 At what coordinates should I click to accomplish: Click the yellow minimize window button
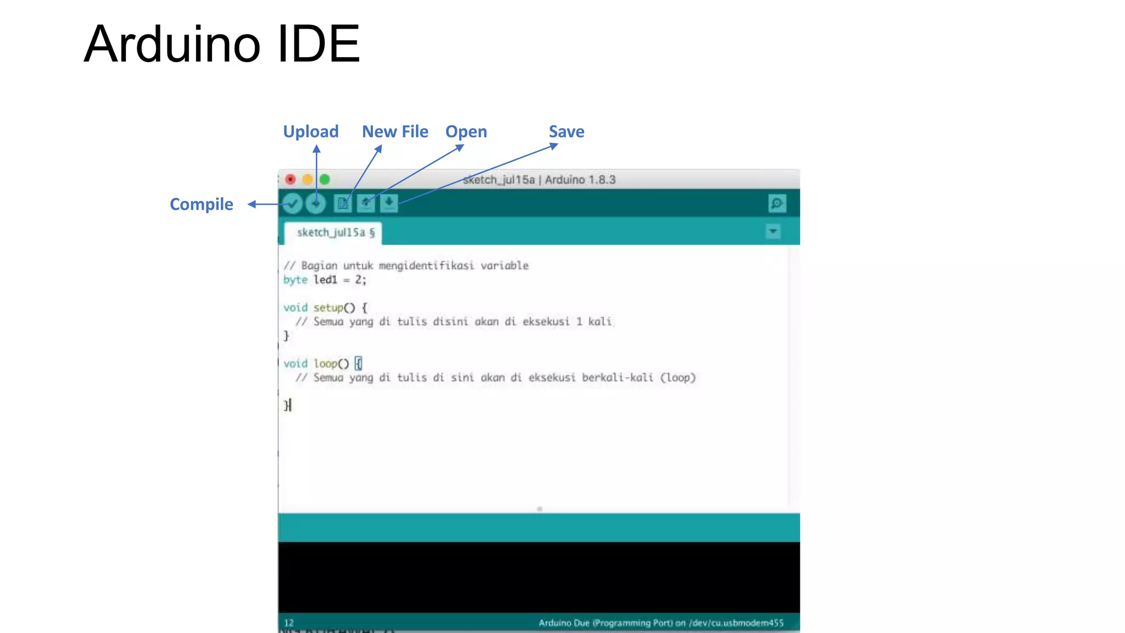[x=308, y=179]
